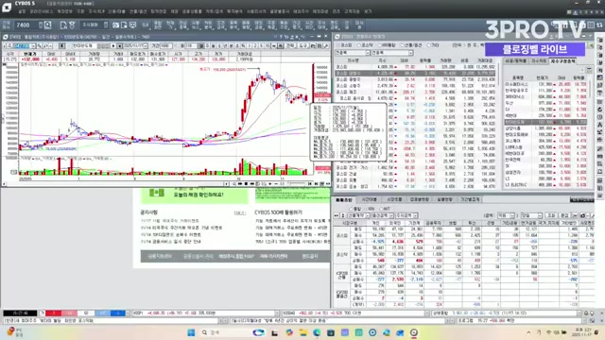Click the monitor icon in main toolbar
The width and height of the screenshot is (605, 340).
click(132, 25)
